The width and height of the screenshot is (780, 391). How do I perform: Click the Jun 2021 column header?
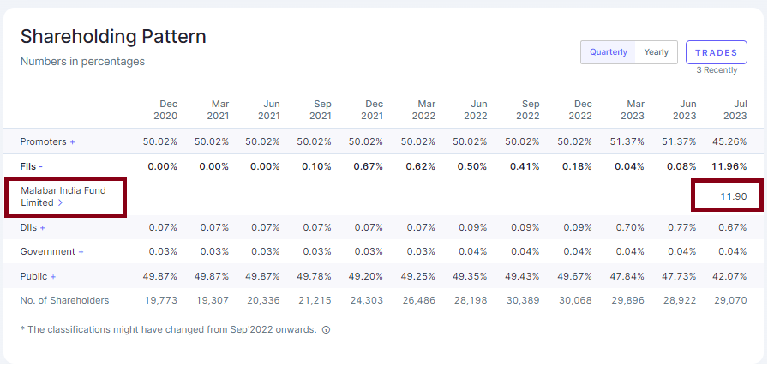tap(268, 110)
